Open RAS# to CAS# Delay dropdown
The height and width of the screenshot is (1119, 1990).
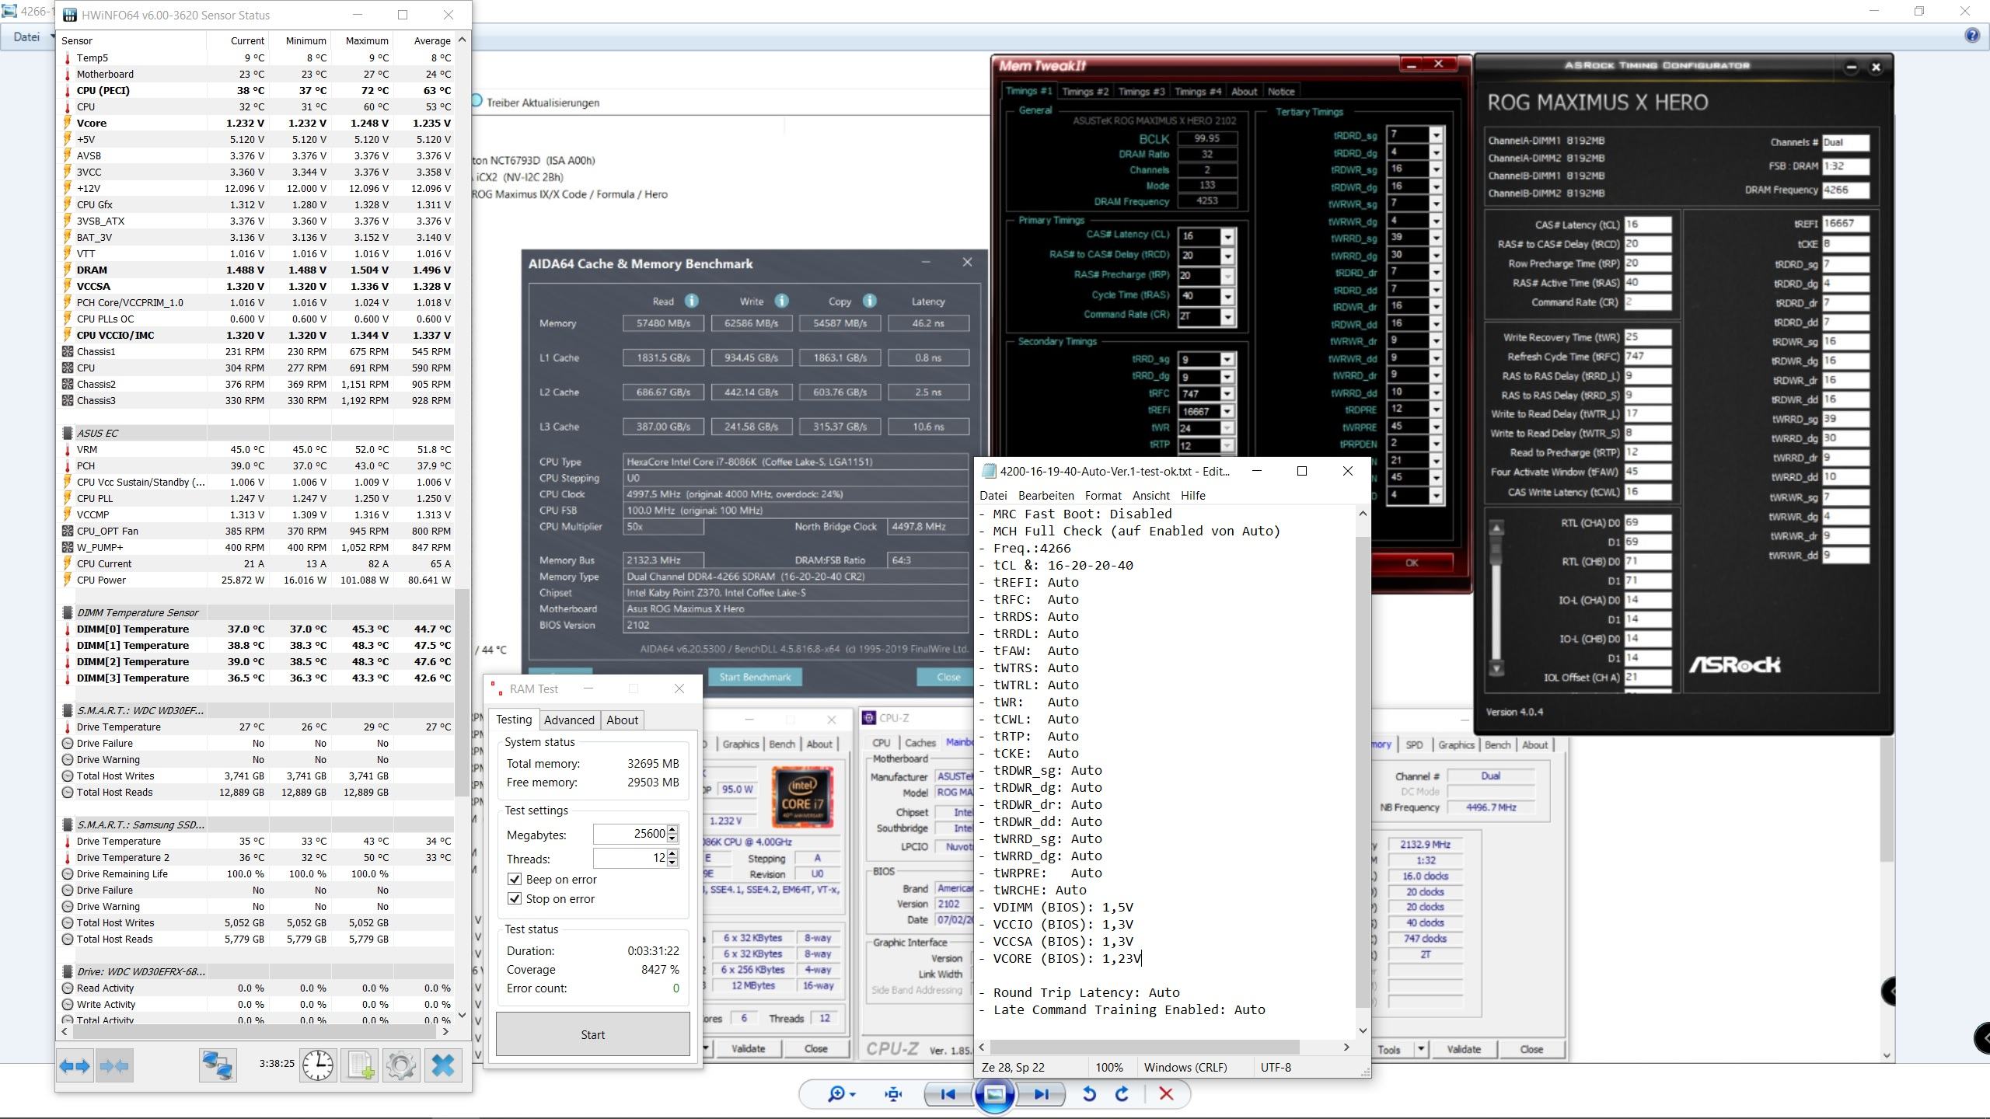pyautogui.click(x=1227, y=256)
